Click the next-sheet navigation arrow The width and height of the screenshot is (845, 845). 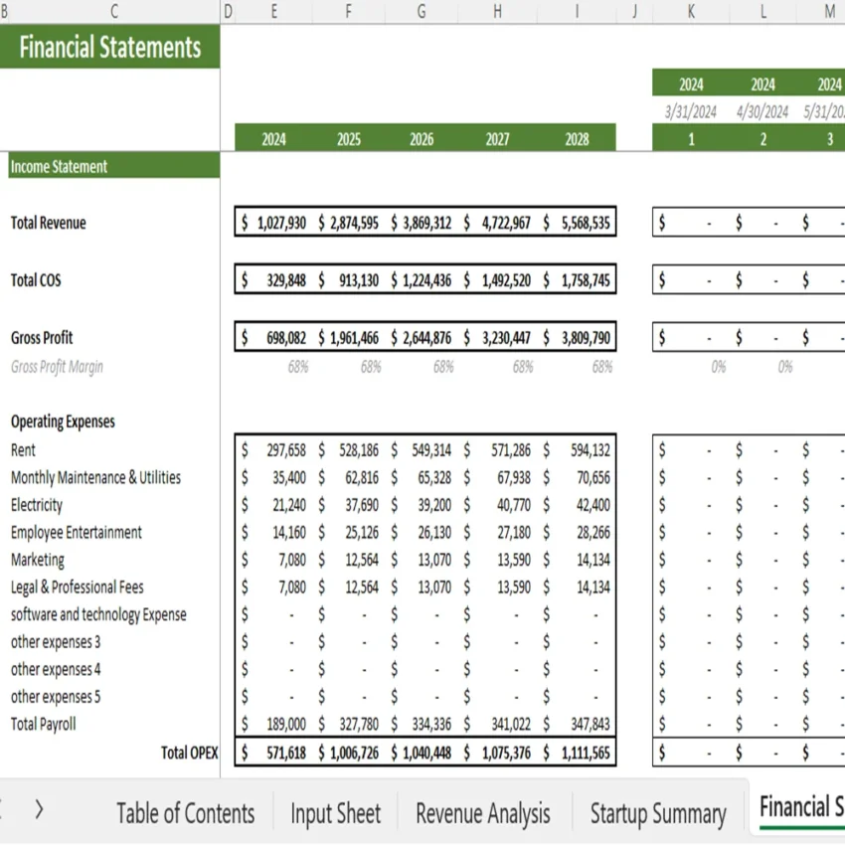click(38, 810)
